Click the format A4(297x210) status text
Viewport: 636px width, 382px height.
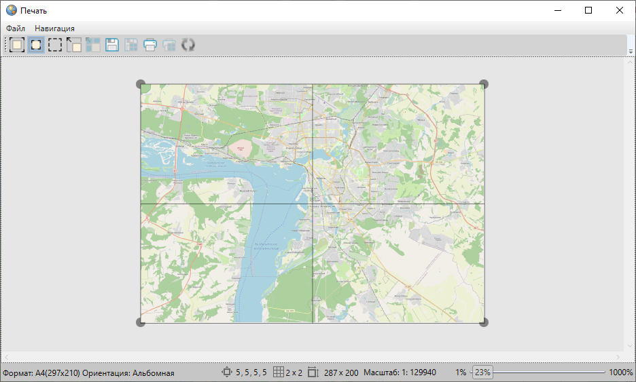pyautogui.click(x=41, y=373)
